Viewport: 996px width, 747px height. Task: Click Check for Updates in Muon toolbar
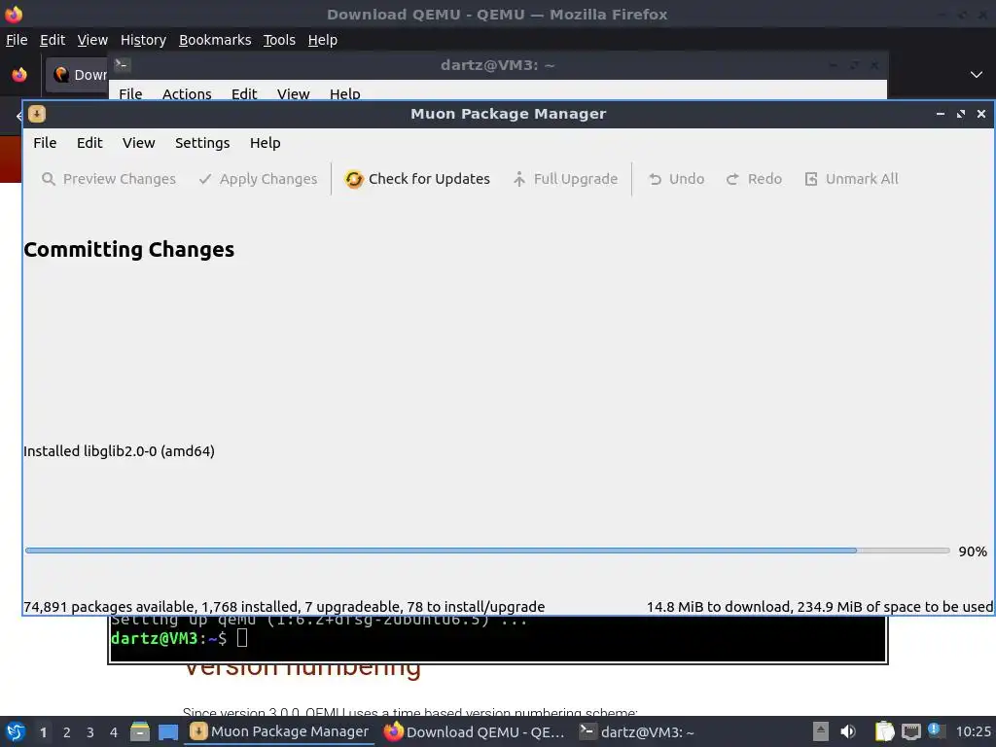pyautogui.click(x=416, y=179)
